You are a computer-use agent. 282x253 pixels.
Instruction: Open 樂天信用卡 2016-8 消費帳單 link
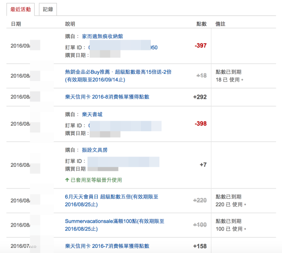tap(107, 97)
